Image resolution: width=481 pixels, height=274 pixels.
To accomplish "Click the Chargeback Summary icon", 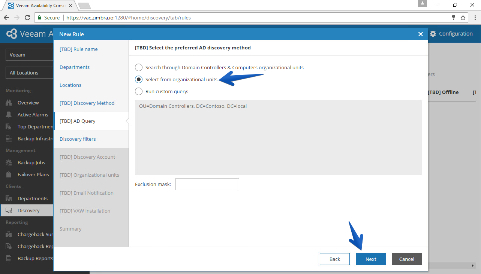I will pyautogui.click(x=9, y=234).
